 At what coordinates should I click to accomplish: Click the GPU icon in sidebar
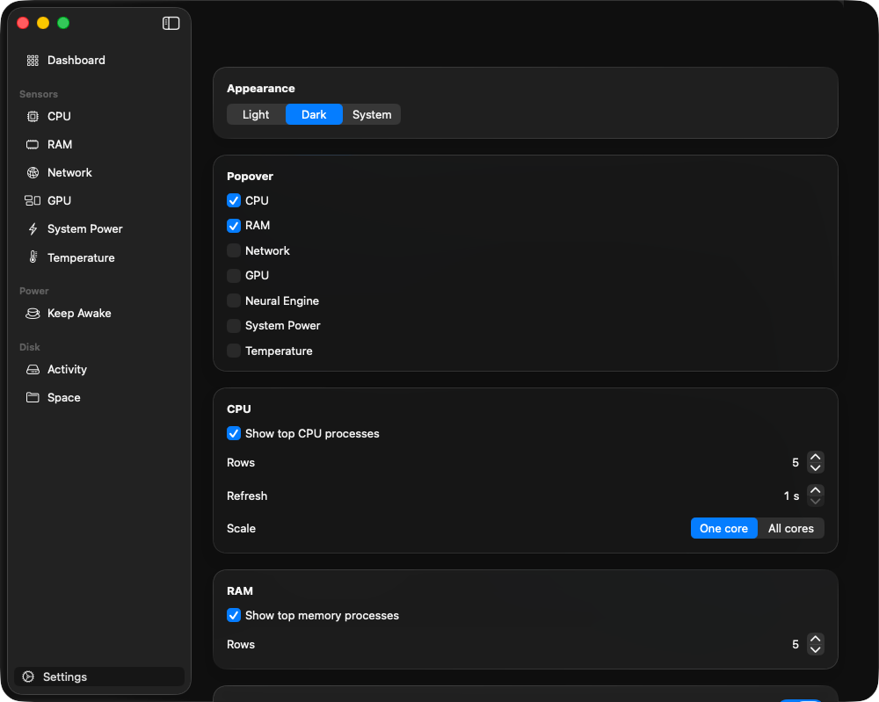[x=33, y=200]
